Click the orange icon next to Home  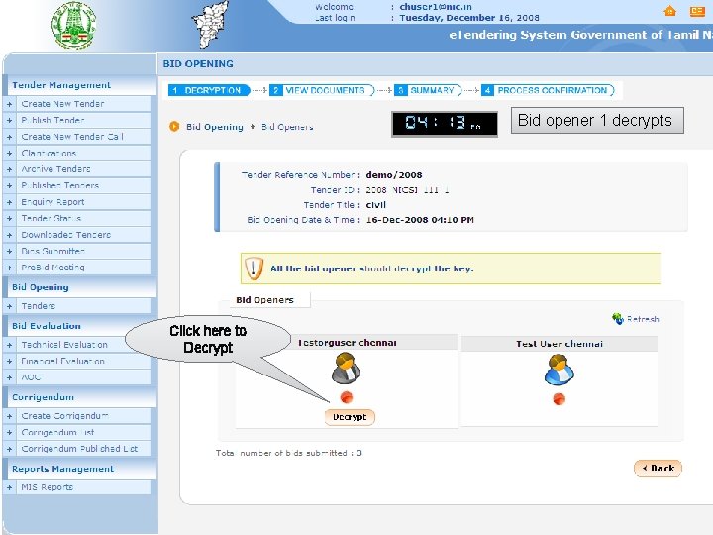coord(697,11)
